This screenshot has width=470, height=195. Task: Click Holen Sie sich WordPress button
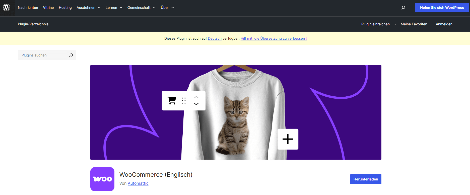[442, 8]
